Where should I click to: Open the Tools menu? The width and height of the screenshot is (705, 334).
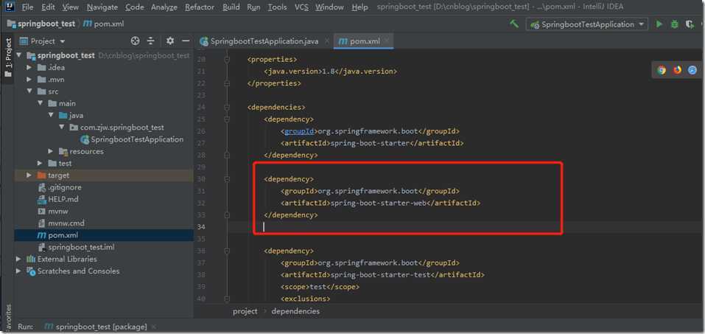(x=278, y=7)
